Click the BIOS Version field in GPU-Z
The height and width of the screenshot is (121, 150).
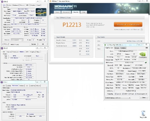pyautogui.click(x=129, y=63)
